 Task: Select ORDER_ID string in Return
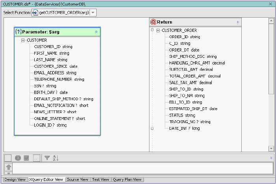click(185, 37)
